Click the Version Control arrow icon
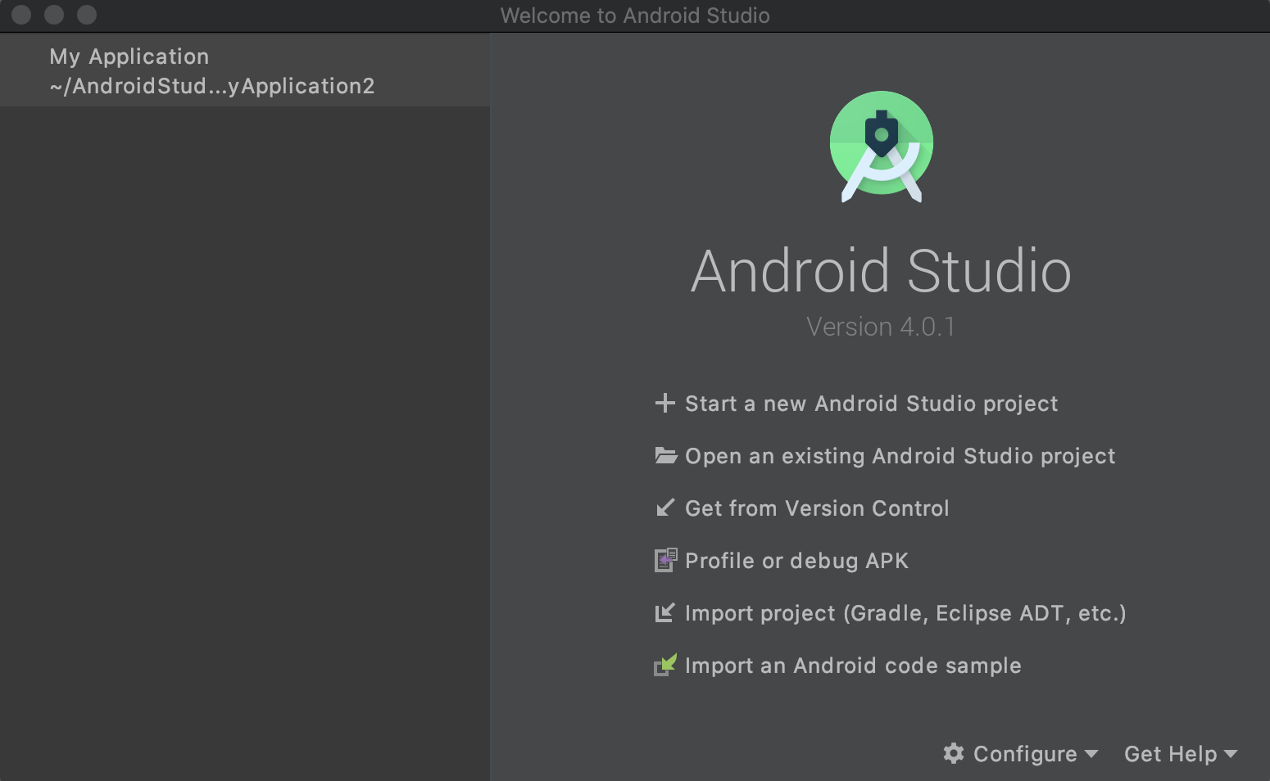 tap(665, 508)
